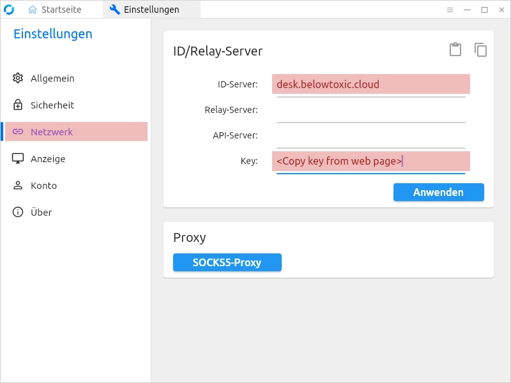This screenshot has height=383, width=511.
Task: Open the Sicherheit settings section
Action: pos(53,105)
